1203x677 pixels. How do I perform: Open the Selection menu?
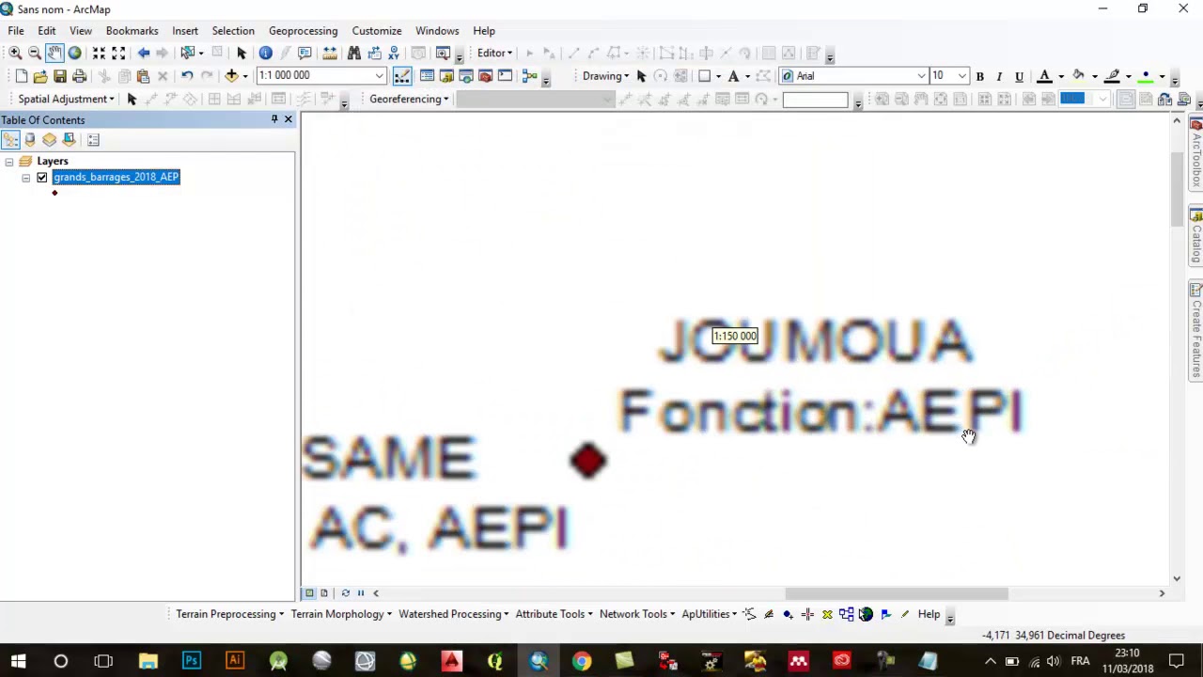(x=233, y=31)
